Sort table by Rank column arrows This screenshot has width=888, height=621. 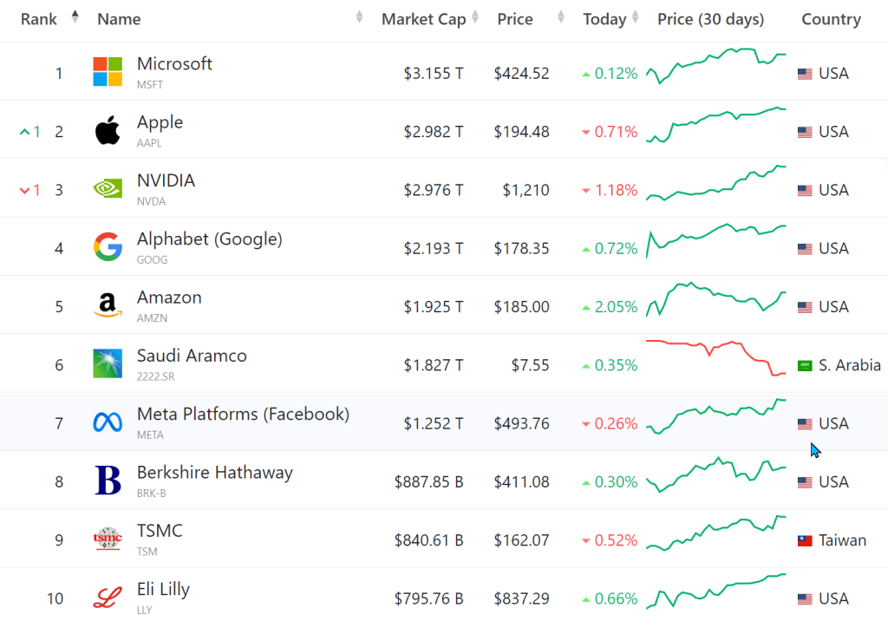(75, 17)
